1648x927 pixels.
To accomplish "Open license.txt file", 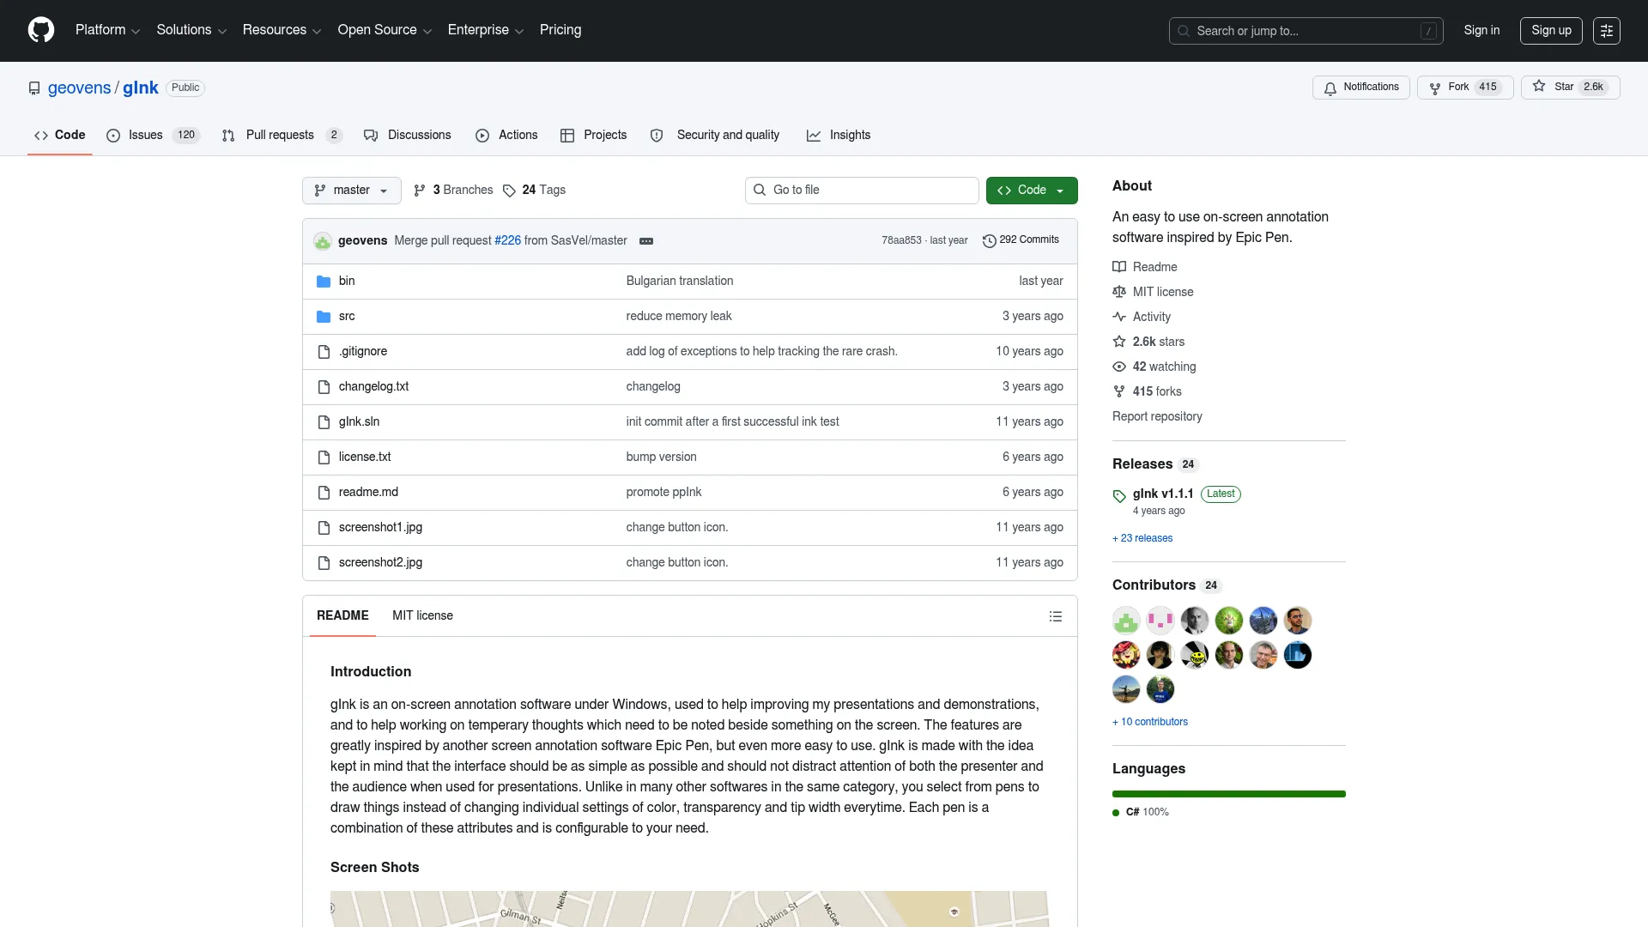I will (365, 457).
